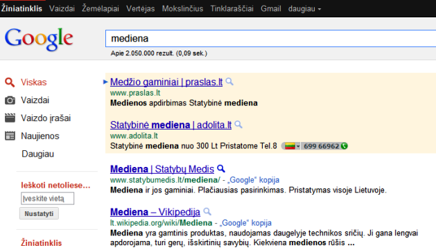This screenshot has height=250, width=436.
Task: Click the camera icon next to Vaizdai
Action: click(10, 100)
